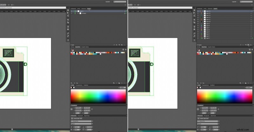Select Layer 9 row in right screenshot
The height and width of the screenshot is (132, 254).
(x=225, y=24)
